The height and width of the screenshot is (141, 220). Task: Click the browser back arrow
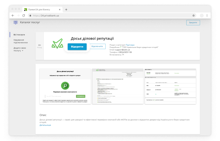13,15
